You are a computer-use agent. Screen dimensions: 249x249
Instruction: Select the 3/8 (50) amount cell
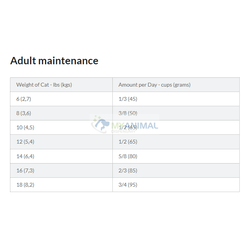pos(128,113)
